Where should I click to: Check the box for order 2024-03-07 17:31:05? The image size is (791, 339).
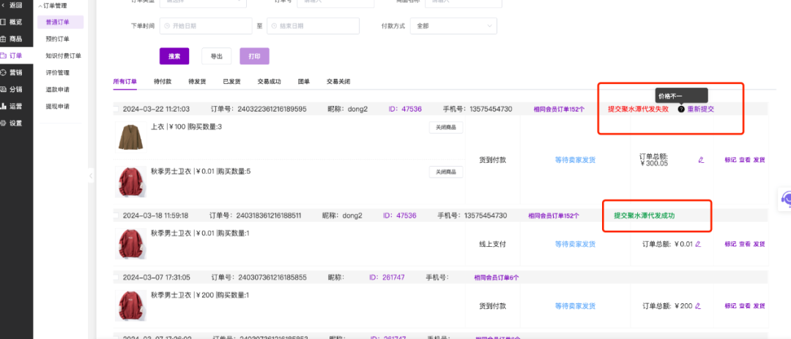coord(116,278)
